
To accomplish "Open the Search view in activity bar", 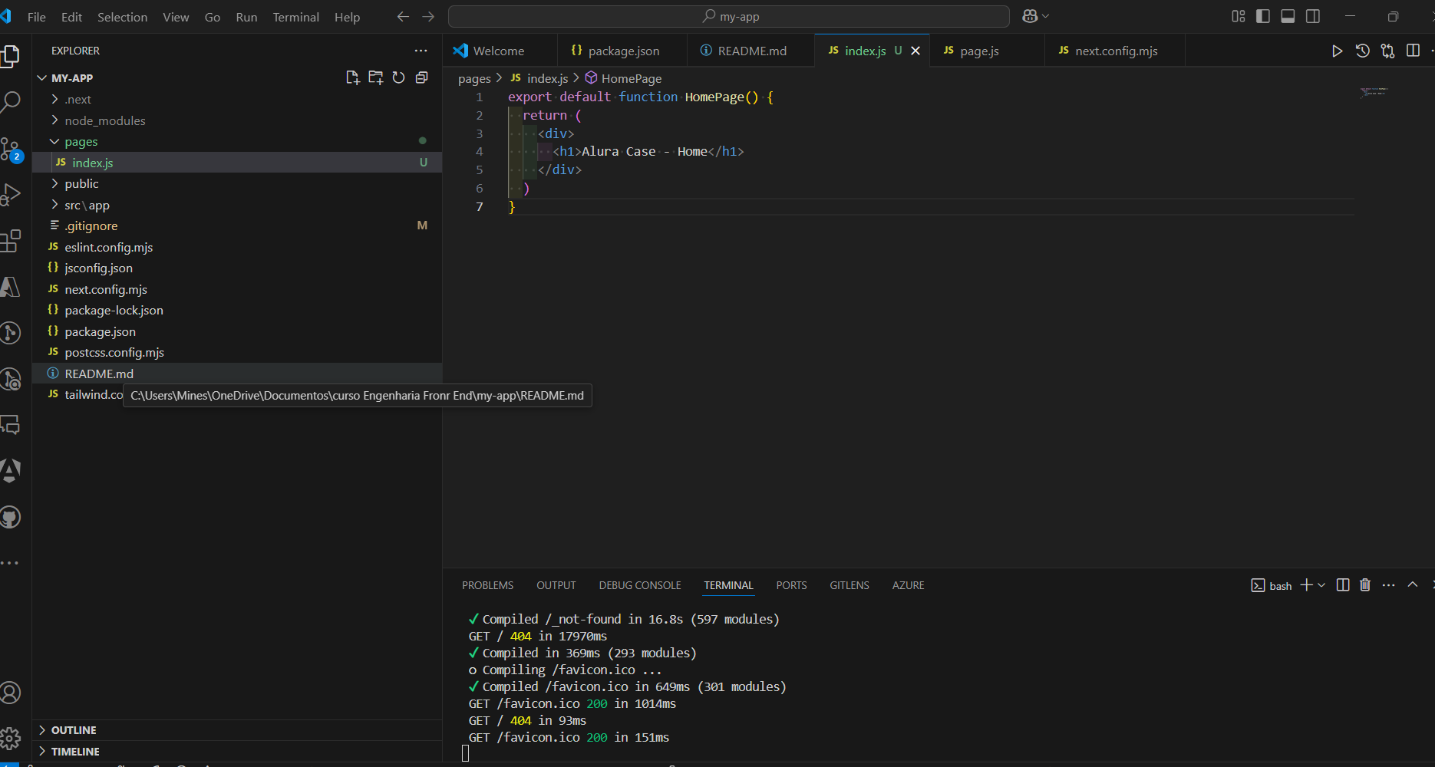I will pyautogui.click(x=10, y=101).
